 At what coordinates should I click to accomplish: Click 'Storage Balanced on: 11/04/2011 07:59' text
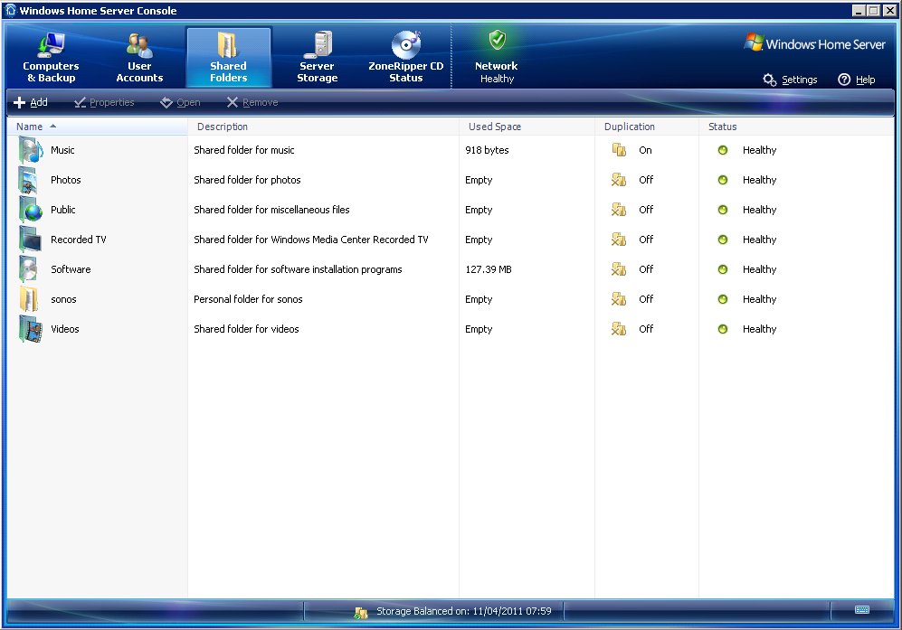tap(463, 611)
